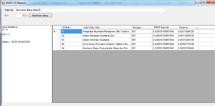Click into the Data Uji text field
Viewport: 215px width, 106px height.
coord(90,10)
